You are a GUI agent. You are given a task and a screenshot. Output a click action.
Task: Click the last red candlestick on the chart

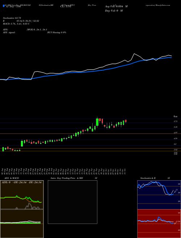tap(126, 121)
